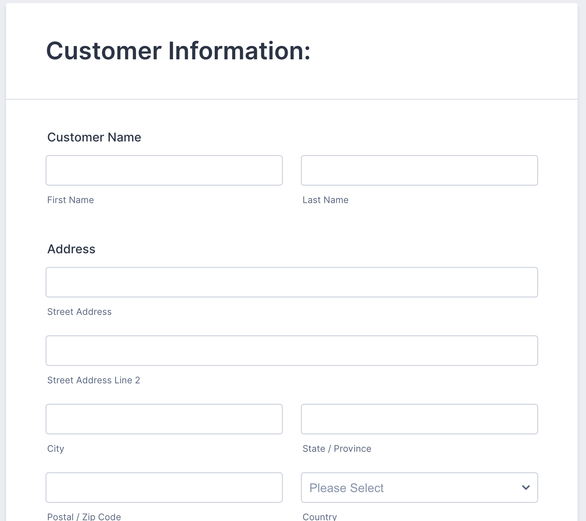Select the Street Address Line 2 field
The image size is (586, 521).
point(291,351)
